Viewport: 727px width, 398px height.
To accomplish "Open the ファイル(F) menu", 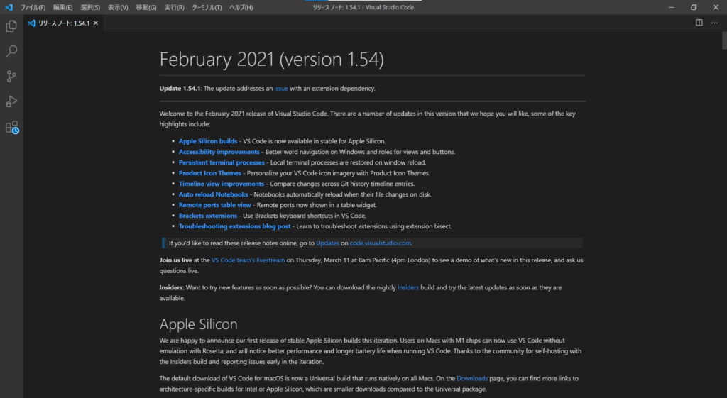I will tap(33, 7).
